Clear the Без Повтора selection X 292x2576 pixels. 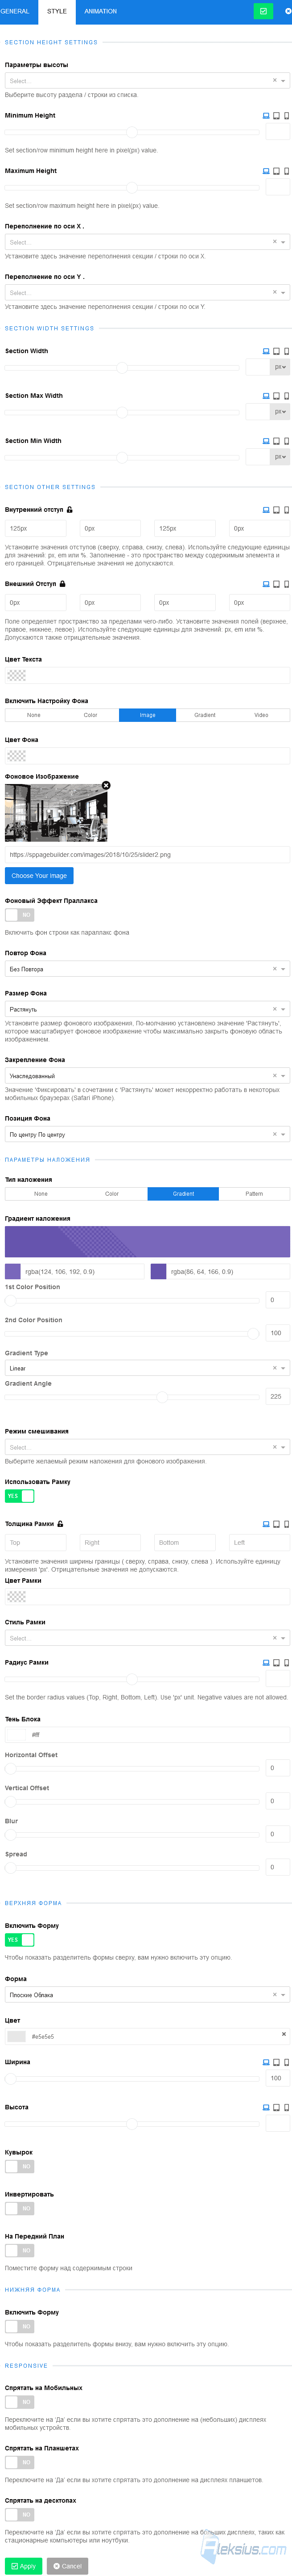pyautogui.click(x=275, y=968)
